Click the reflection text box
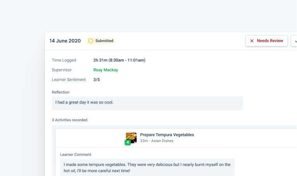 (x=147, y=103)
